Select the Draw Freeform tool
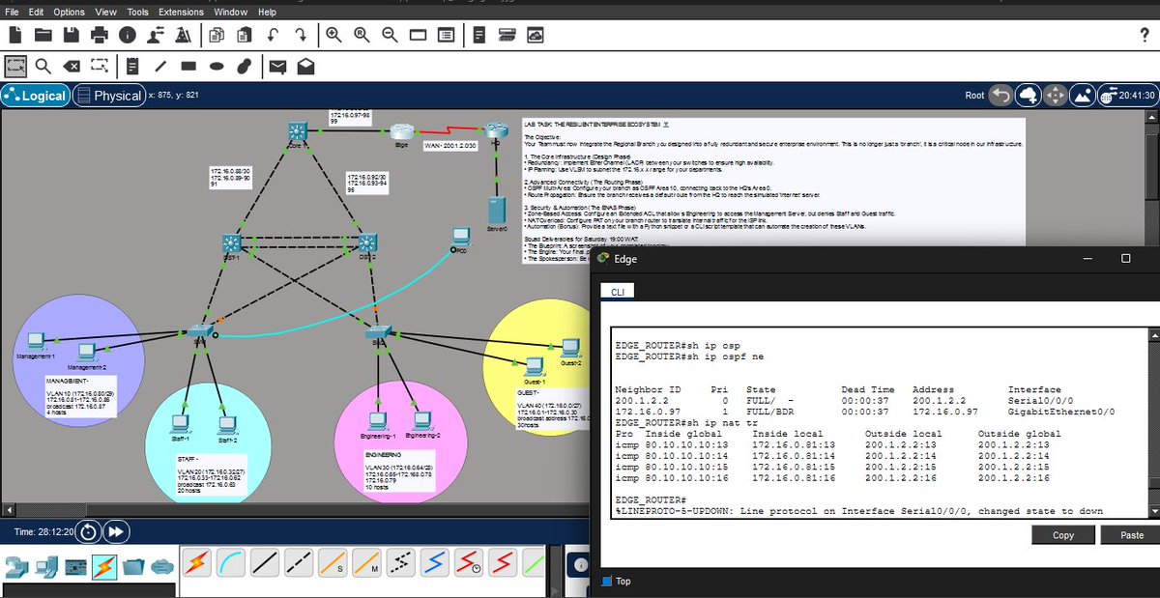 (246, 66)
